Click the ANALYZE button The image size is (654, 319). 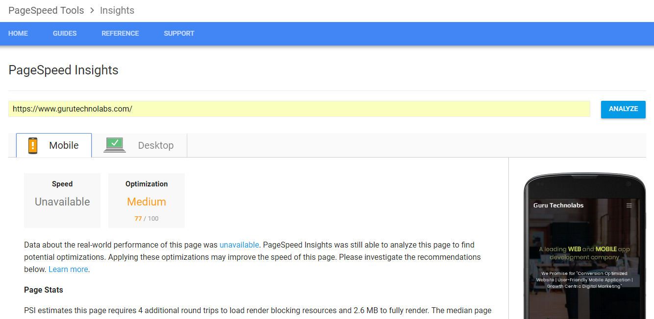coord(623,109)
